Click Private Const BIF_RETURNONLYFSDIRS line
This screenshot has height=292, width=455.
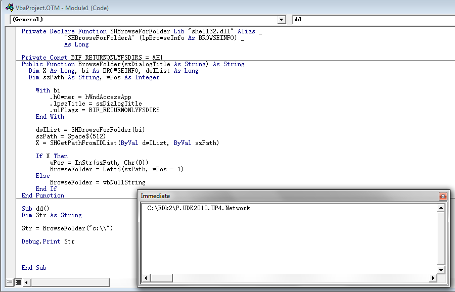92,57
